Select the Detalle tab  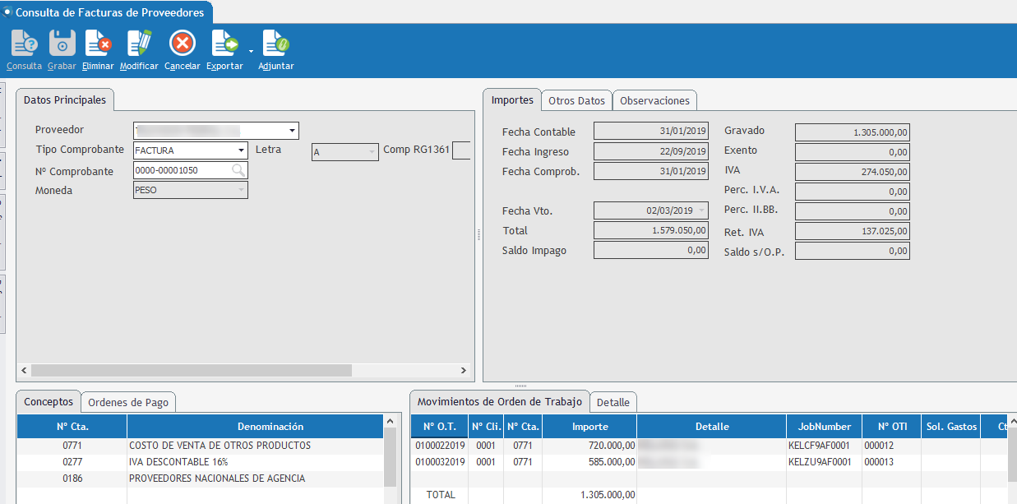(x=613, y=402)
